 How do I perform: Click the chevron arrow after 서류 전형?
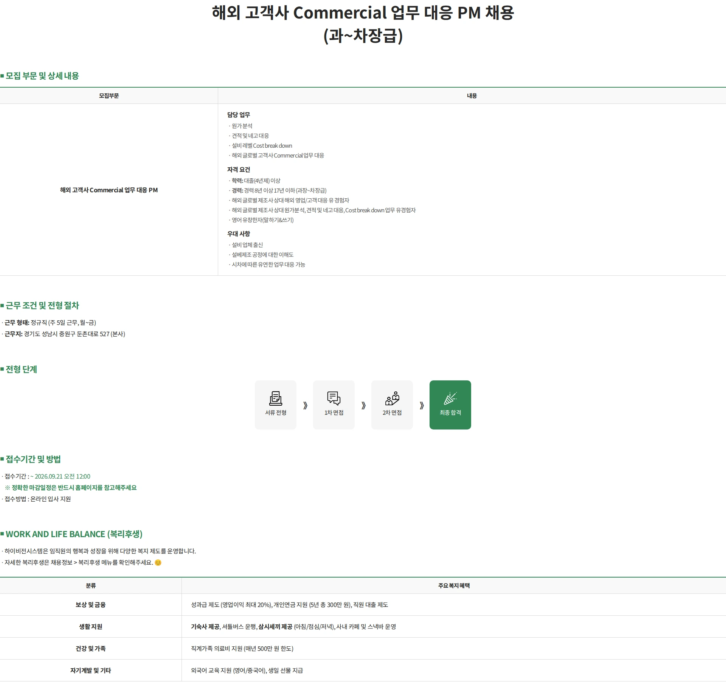tap(305, 405)
